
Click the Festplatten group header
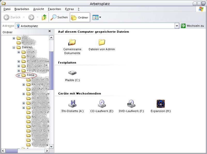[x=67, y=63]
